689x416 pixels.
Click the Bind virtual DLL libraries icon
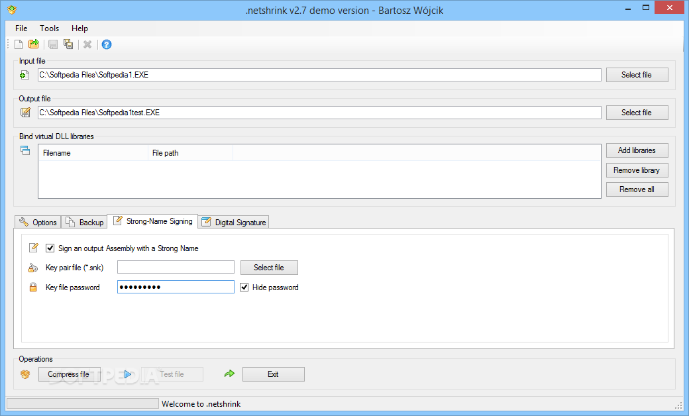pos(25,150)
